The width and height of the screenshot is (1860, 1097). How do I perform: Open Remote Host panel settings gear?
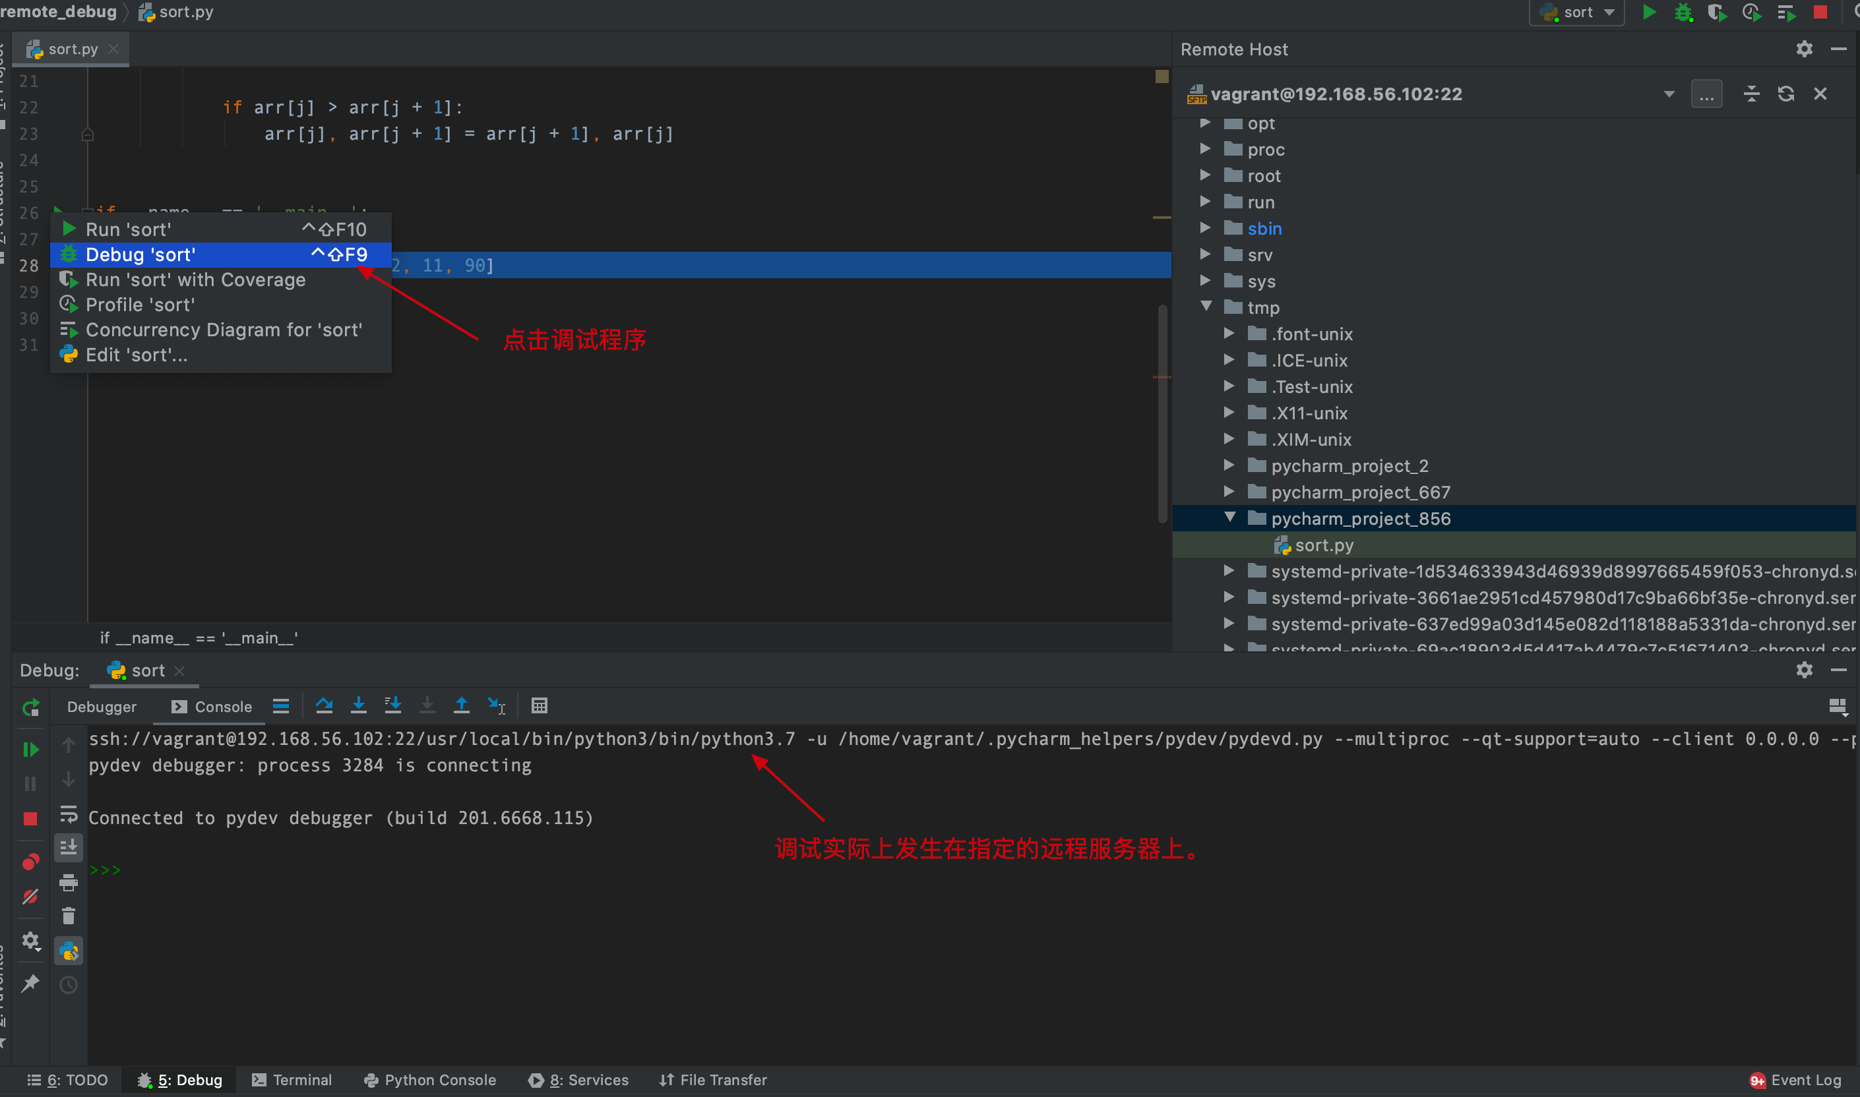(x=1804, y=49)
